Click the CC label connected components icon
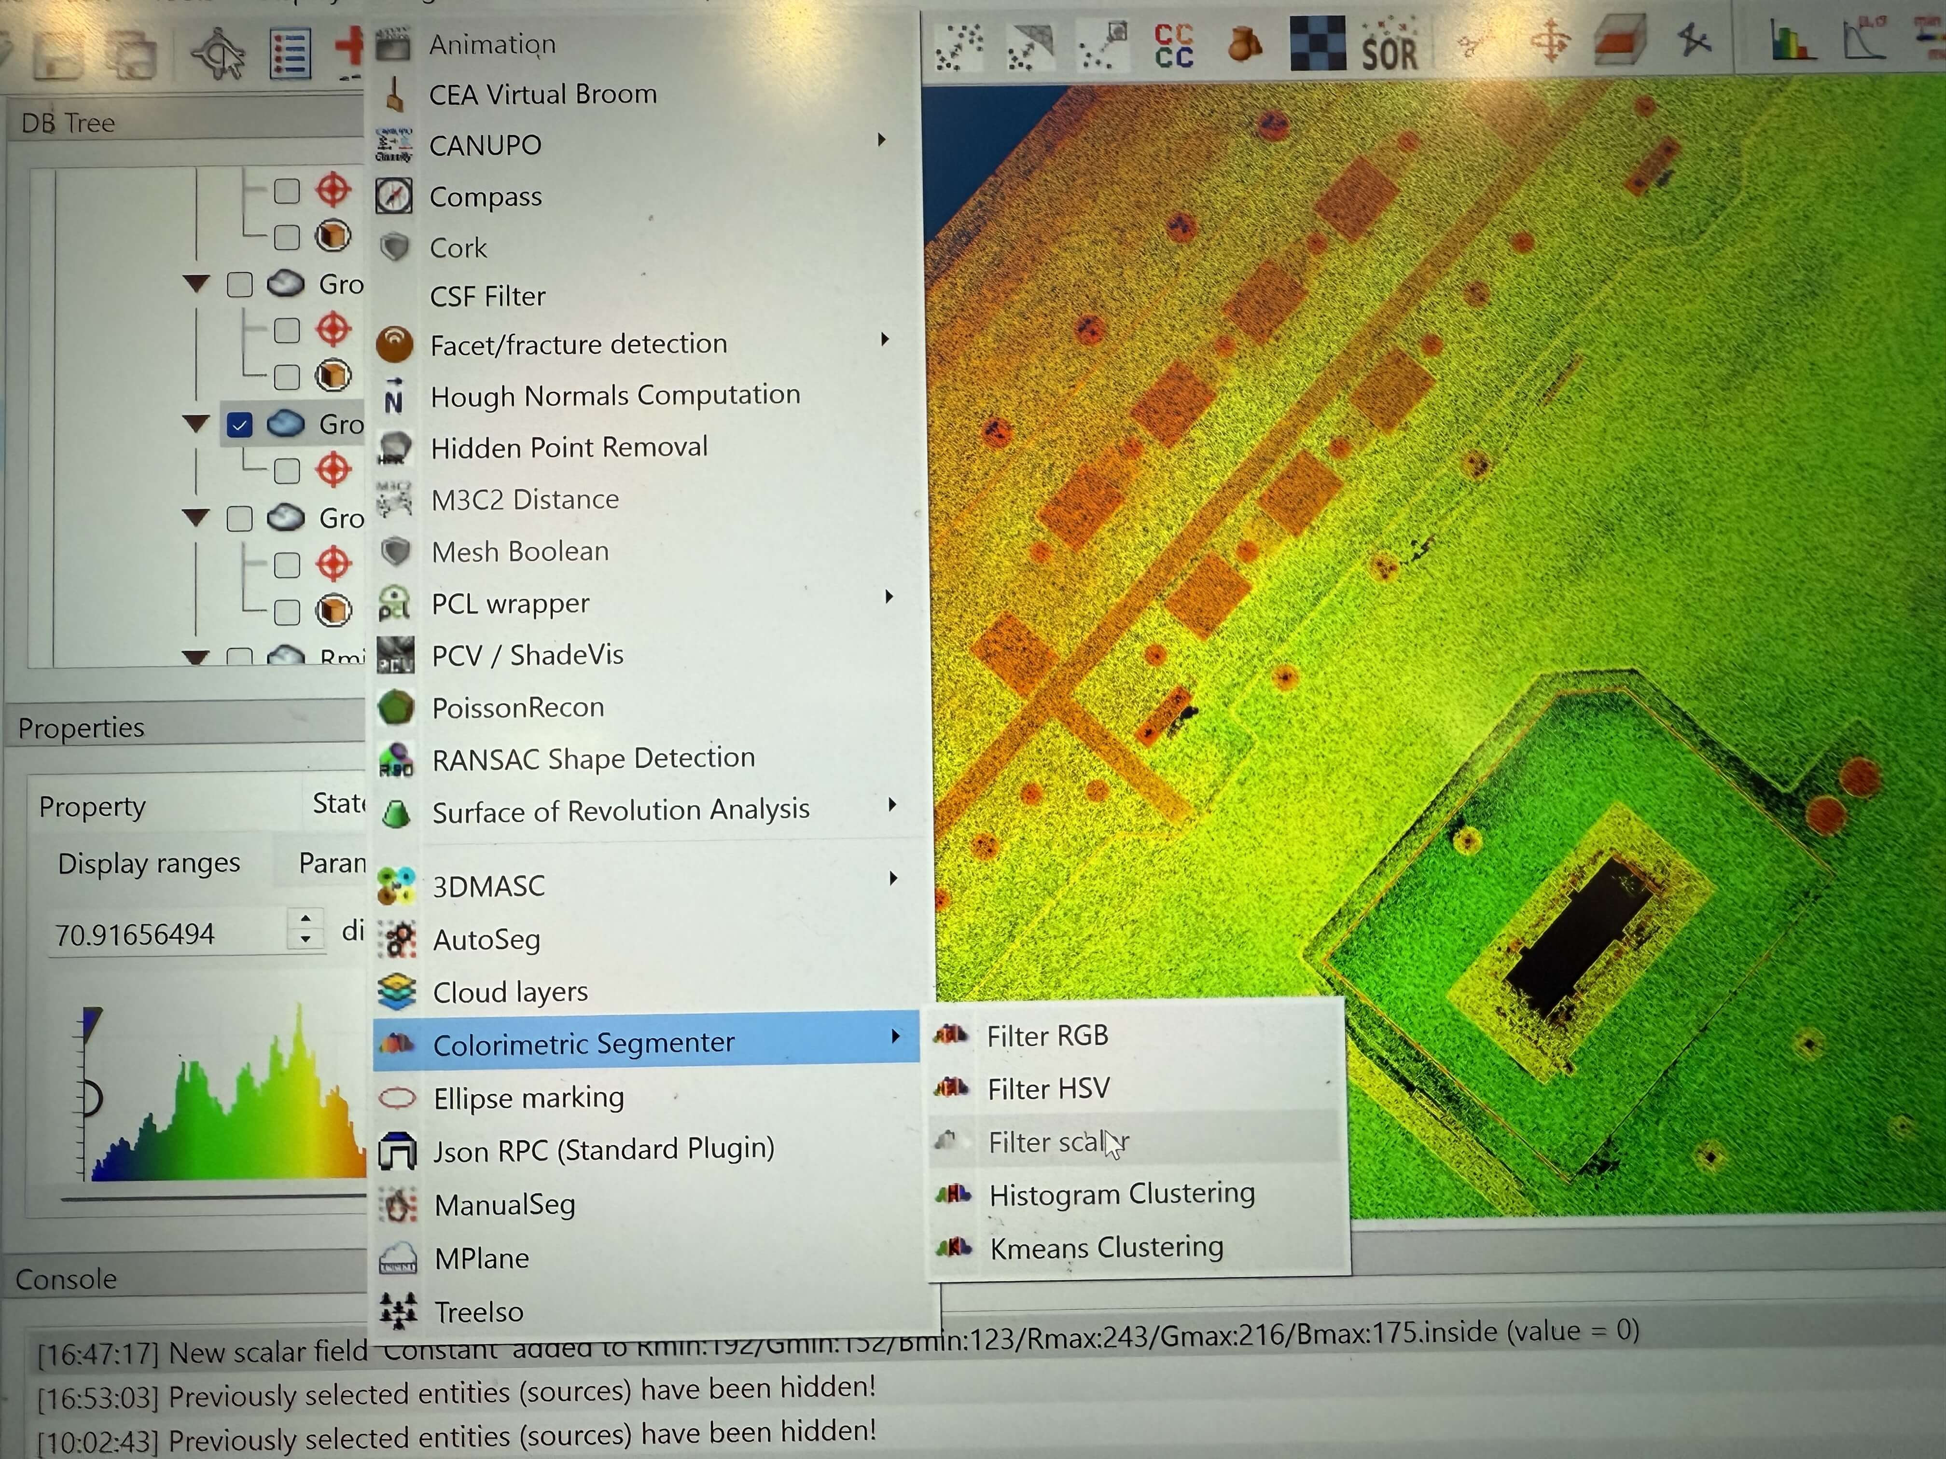The height and width of the screenshot is (1459, 1946). point(1174,46)
